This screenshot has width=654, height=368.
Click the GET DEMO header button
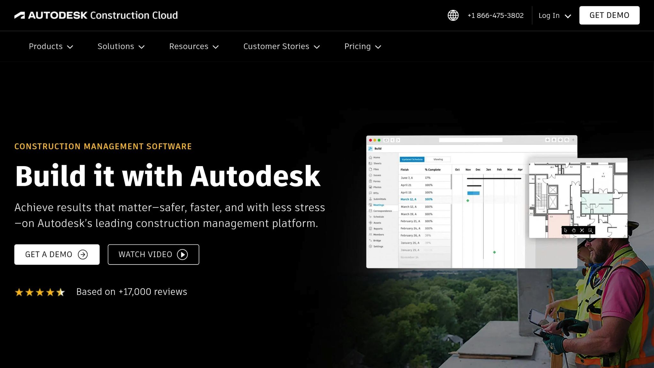(x=609, y=15)
